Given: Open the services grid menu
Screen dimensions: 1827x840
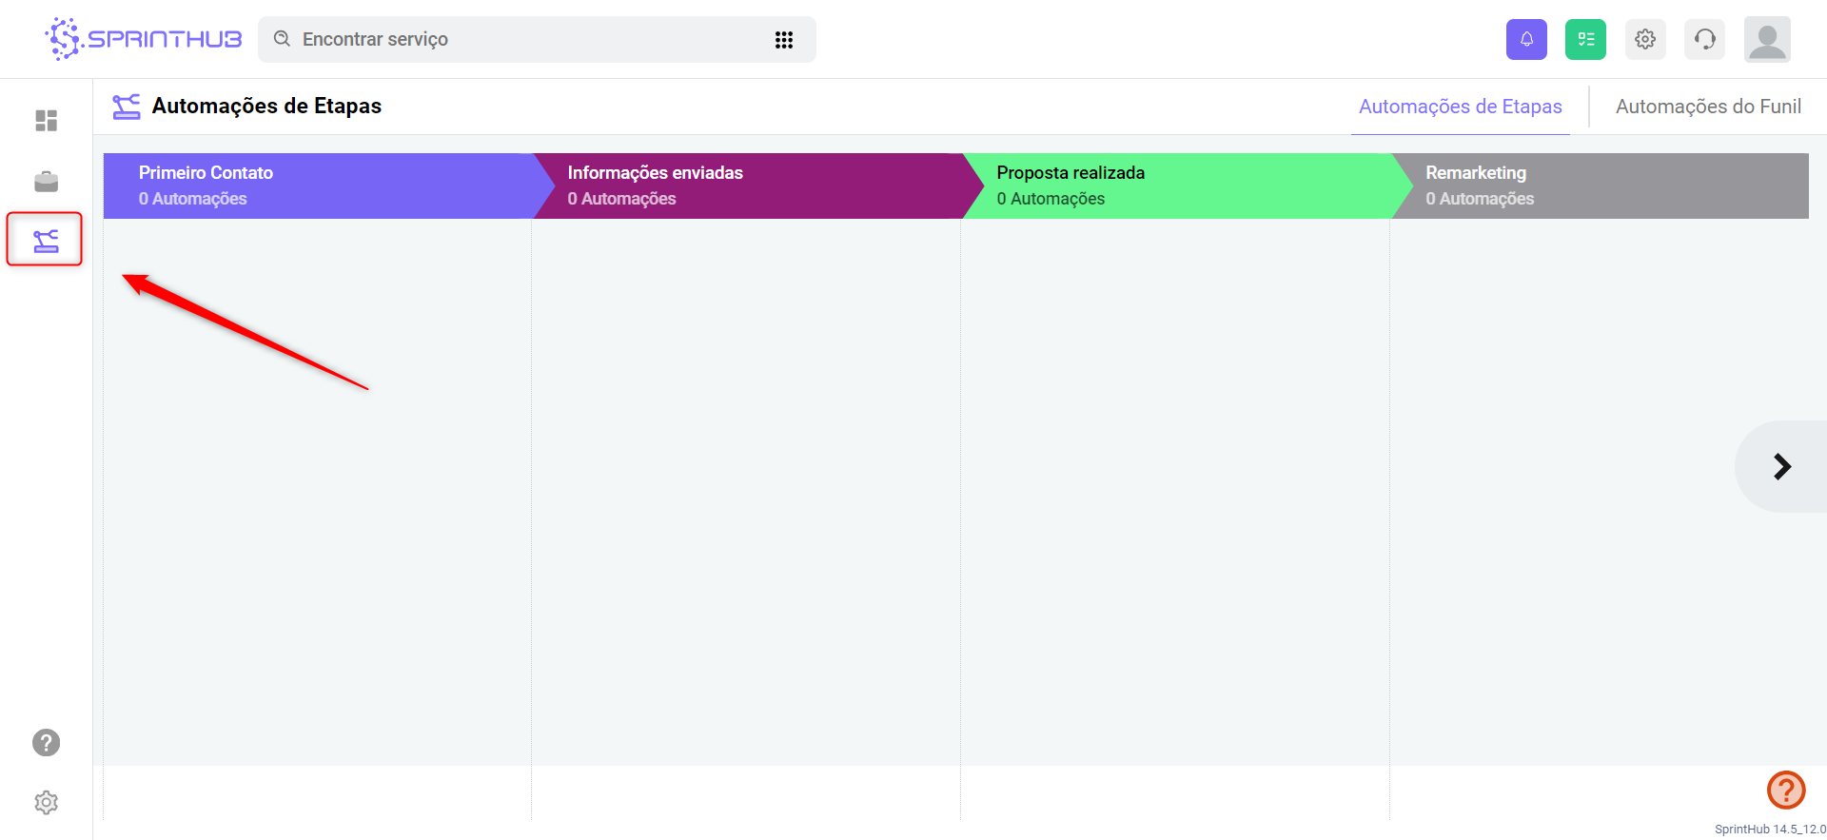Looking at the screenshot, I should 784,40.
